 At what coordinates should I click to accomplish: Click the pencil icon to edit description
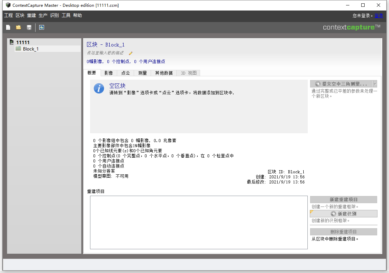tap(130, 53)
